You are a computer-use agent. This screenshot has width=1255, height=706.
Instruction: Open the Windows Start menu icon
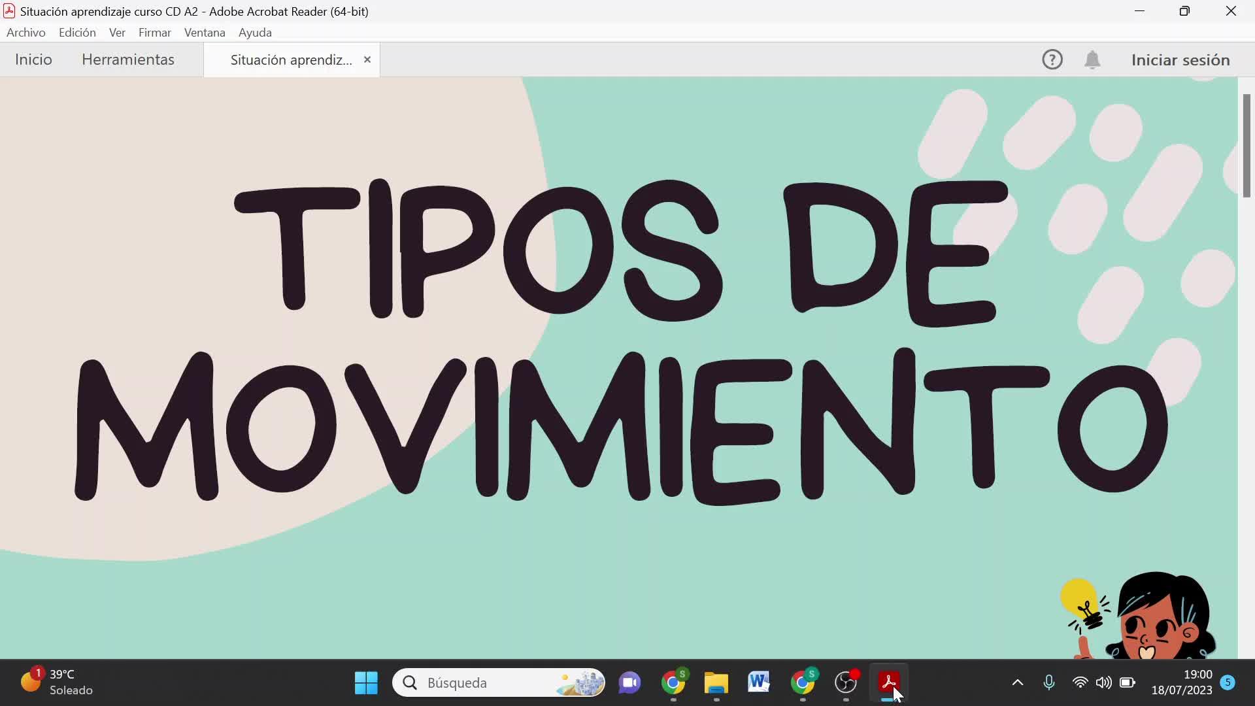366,682
